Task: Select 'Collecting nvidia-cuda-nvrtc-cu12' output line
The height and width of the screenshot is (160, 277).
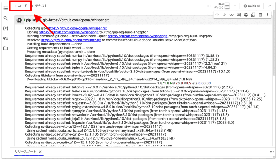Action: tap(94, 126)
